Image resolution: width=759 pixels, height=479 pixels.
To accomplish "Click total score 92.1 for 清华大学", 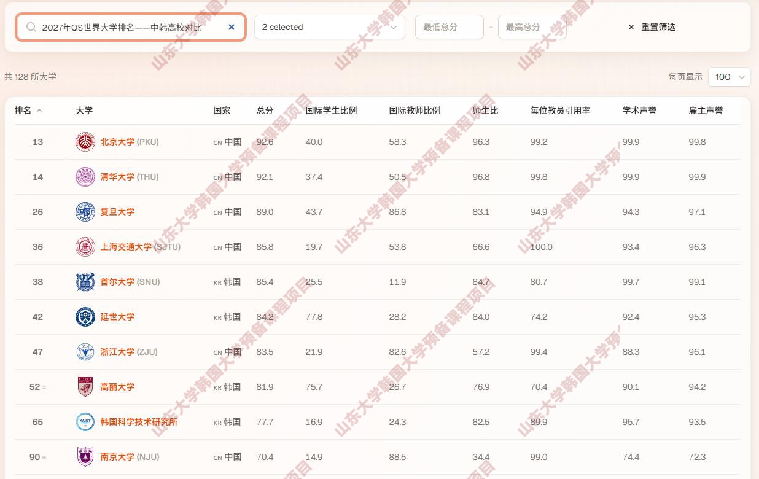I will (x=265, y=177).
